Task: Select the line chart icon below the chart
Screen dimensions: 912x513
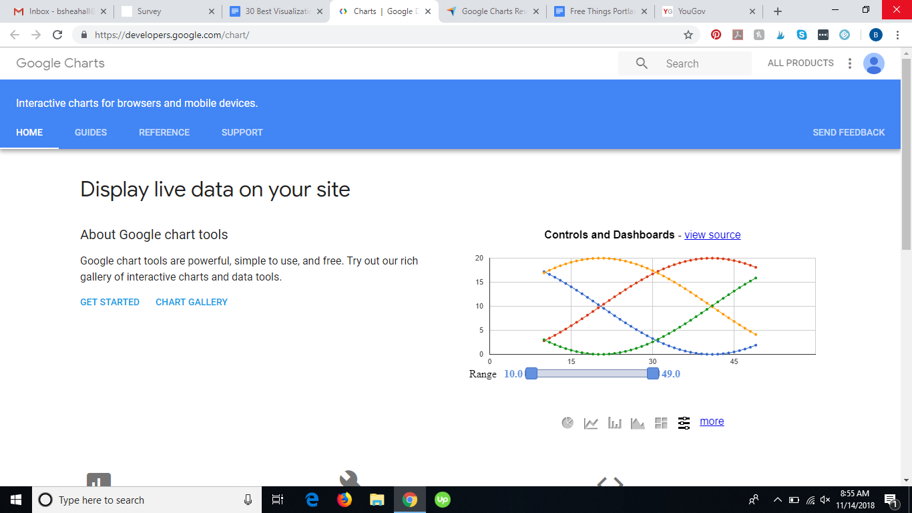Action: [591, 423]
